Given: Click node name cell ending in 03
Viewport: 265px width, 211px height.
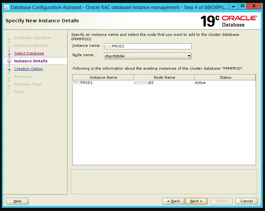Looking at the screenshot, I should click(x=164, y=83).
